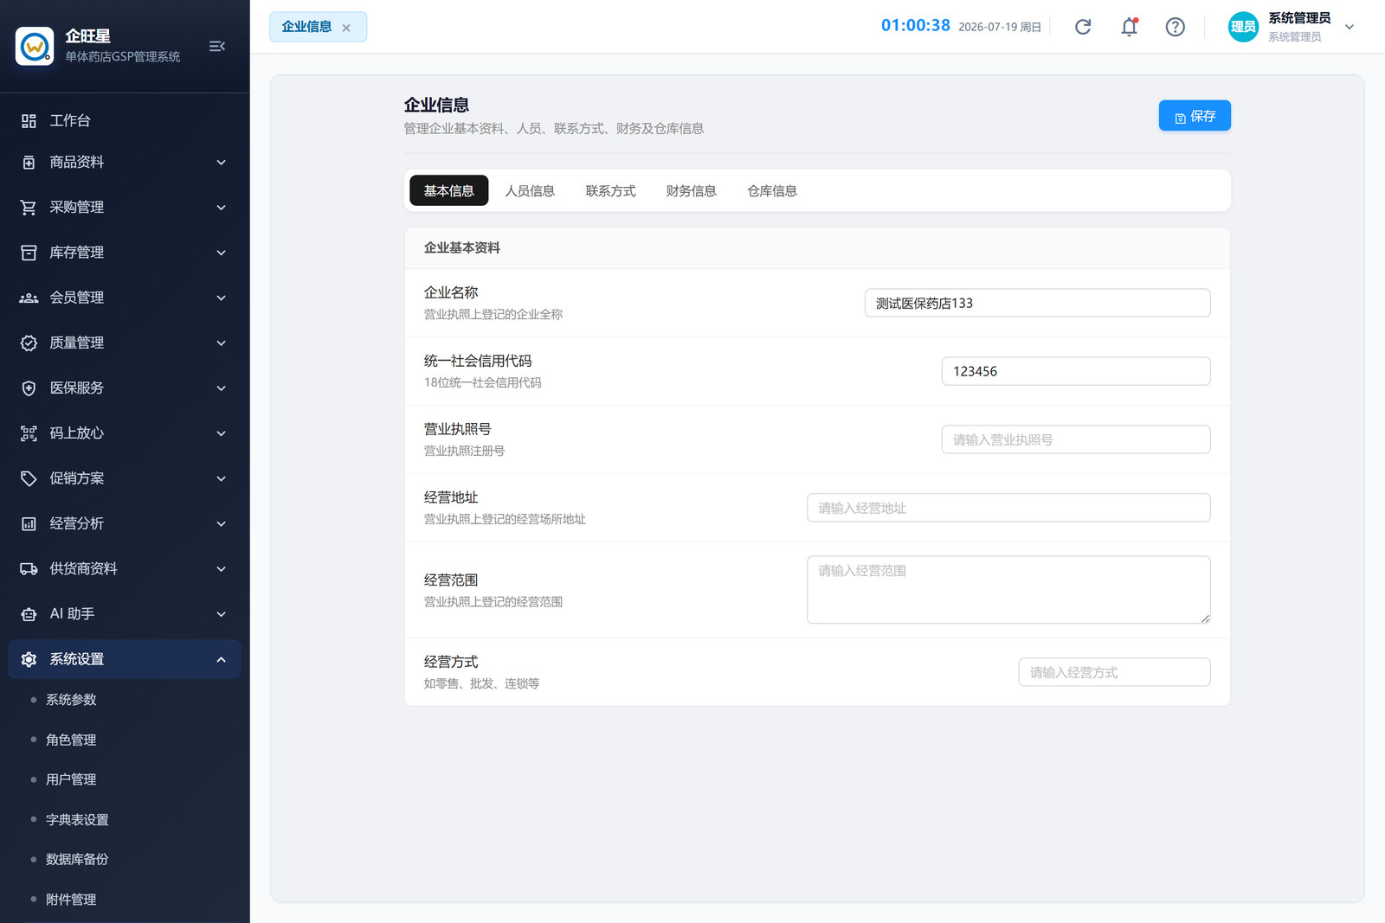Expand the 库存管理 menu chevron
Screen dimensions: 1385x923
point(222,253)
